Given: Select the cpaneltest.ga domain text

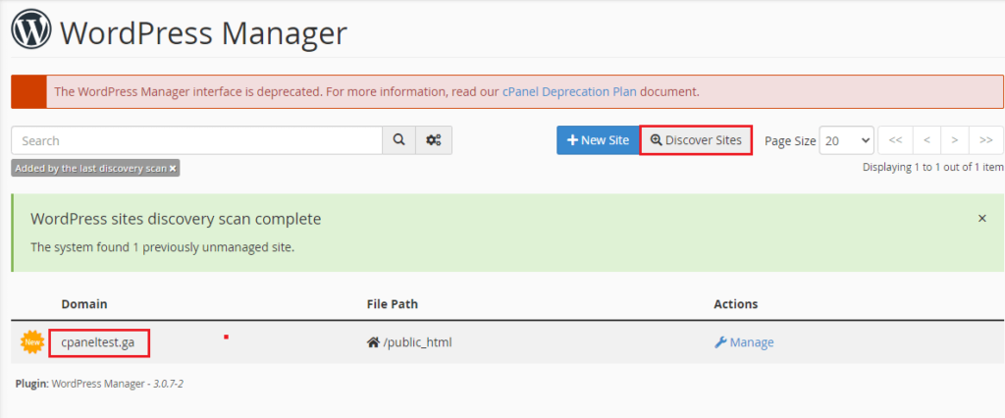Looking at the screenshot, I should coord(98,342).
